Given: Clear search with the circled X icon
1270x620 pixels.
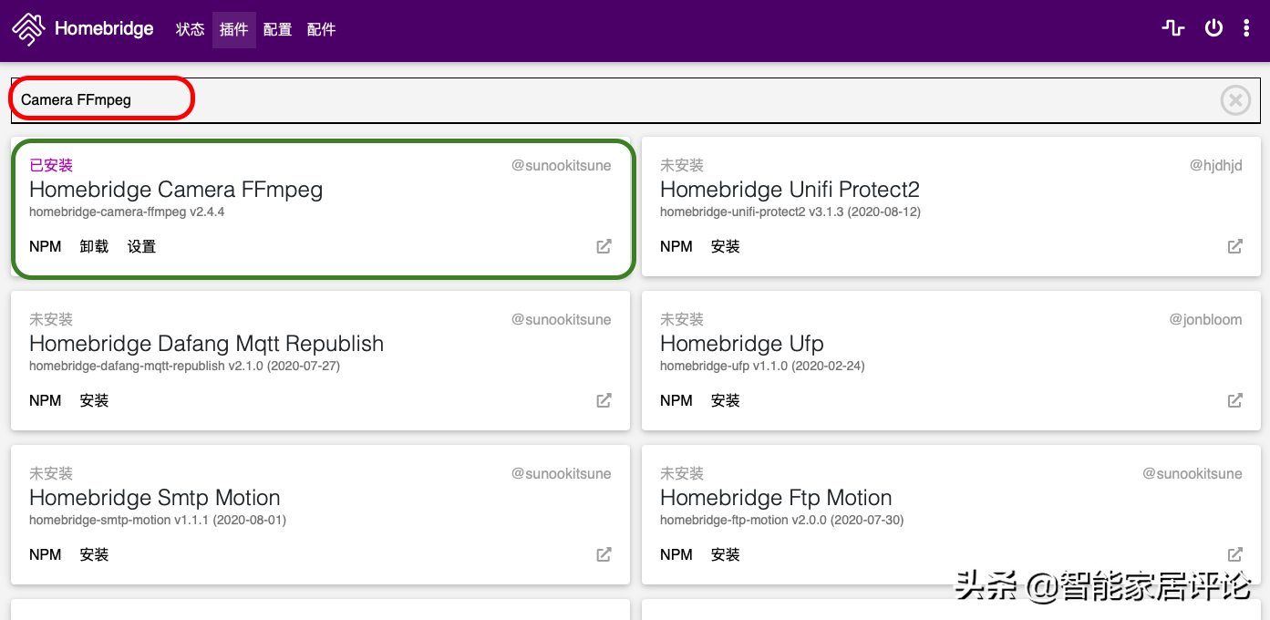Looking at the screenshot, I should (x=1235, y=99).
